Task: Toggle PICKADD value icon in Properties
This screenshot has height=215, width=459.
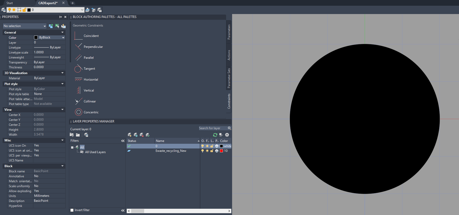Action: (x=51, y=26)
